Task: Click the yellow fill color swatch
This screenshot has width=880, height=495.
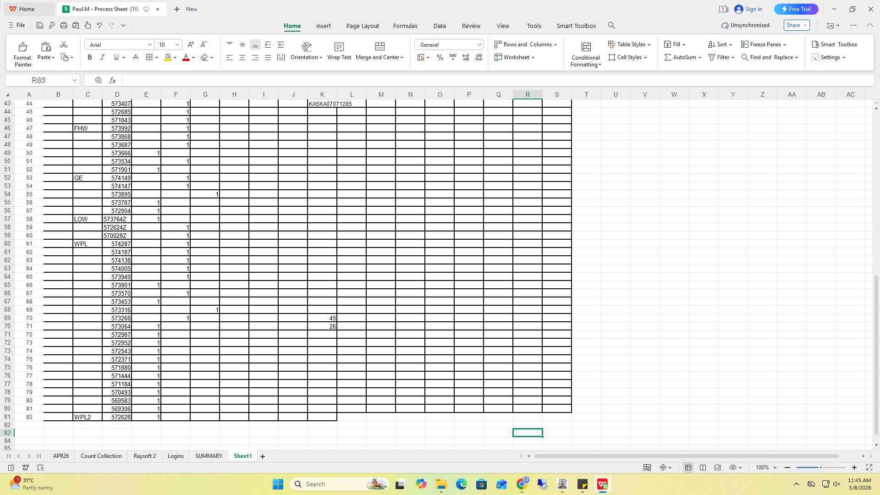Action: [x=168, y=57]
